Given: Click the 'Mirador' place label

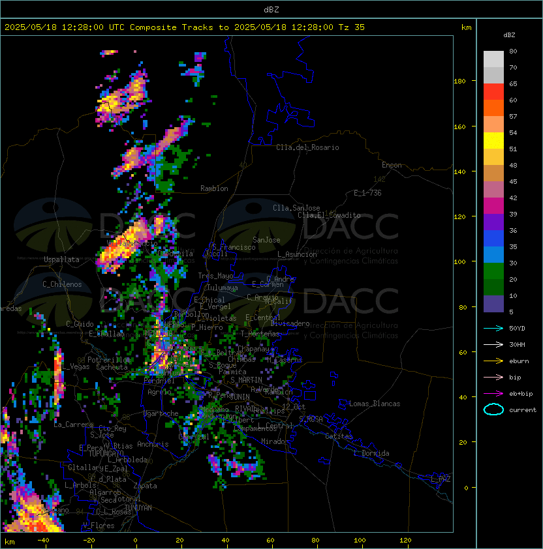Looking at the screenshot, I should coord(275,441).
